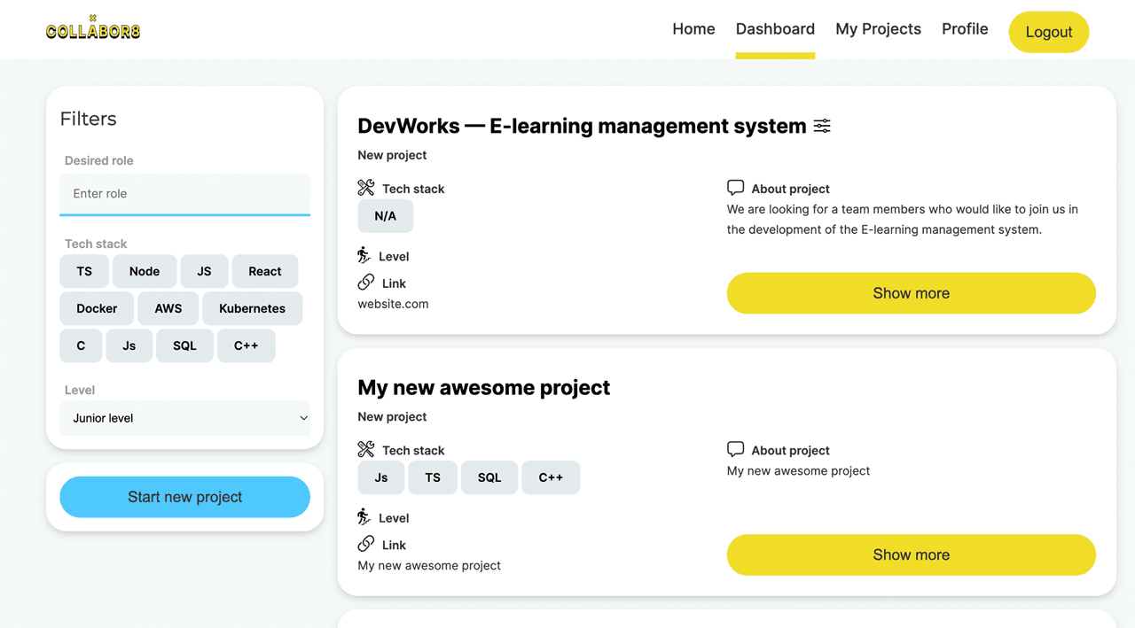Show more for DevWorks project
This screenshot has height=628, width=1135.
[x=912, y=293]
